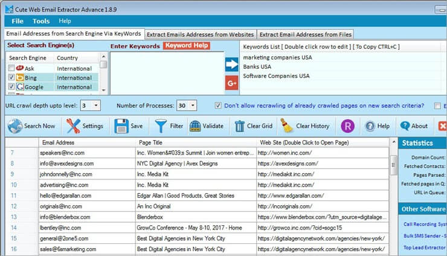447x256 pixels.
Task: Click the About speech bubble icon
Action: click(x=405, y=126)
